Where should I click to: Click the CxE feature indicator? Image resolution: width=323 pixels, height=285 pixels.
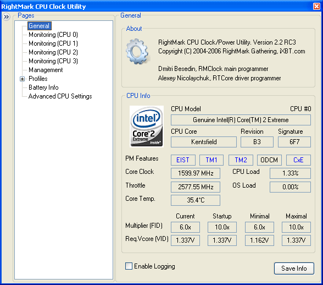tap(298, 160)
